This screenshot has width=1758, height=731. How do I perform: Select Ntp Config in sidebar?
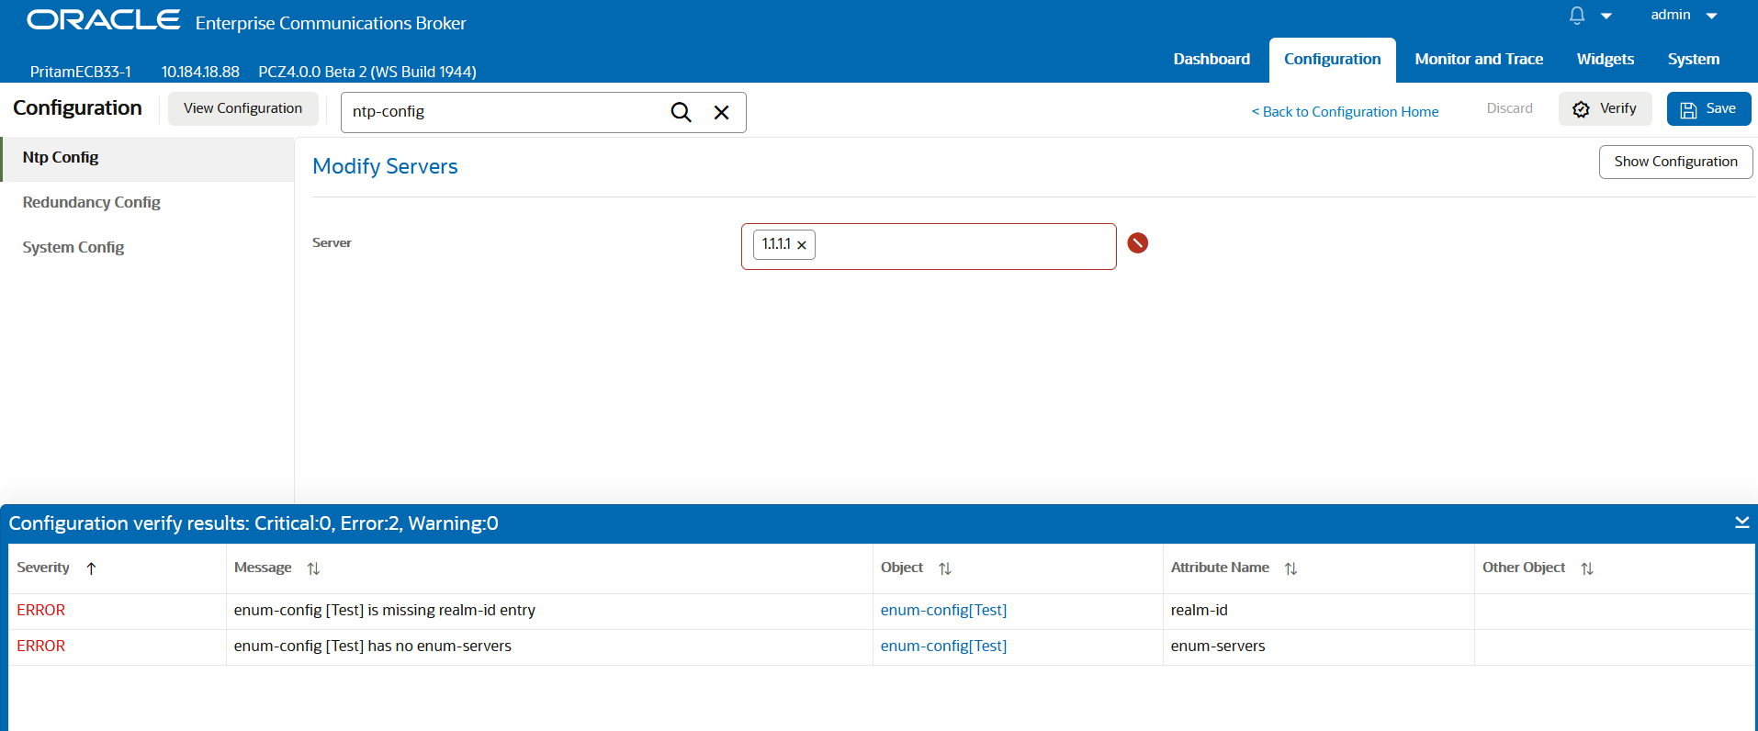click(147, 158)
